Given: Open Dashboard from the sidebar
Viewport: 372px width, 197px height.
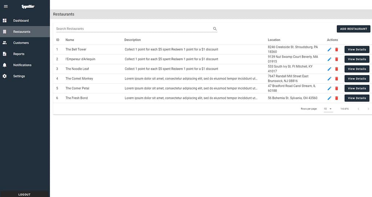Looking at the screenshot, I should [x=21, y=21].
